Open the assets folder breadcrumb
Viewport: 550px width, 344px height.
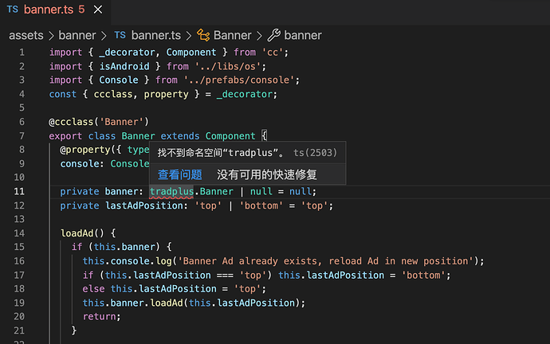(27, 35)
